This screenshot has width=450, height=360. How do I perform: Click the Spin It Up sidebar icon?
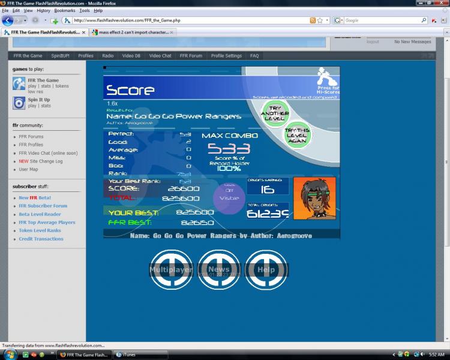coord(19,103)
